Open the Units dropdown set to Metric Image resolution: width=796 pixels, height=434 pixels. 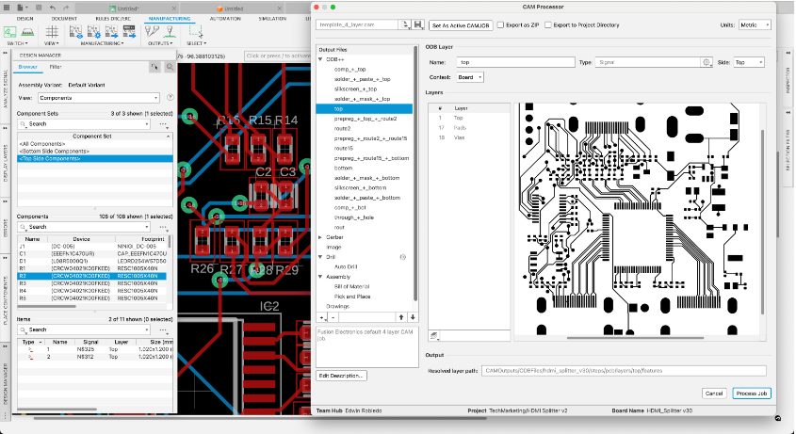[x=755, y=24]
